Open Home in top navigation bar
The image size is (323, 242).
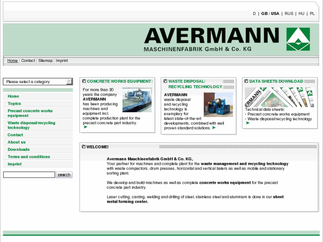coord(12,60)
